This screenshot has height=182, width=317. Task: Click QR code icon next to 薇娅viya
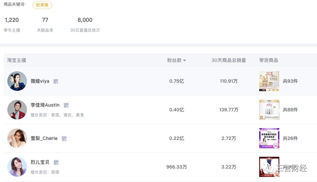(x=56, y=81)
